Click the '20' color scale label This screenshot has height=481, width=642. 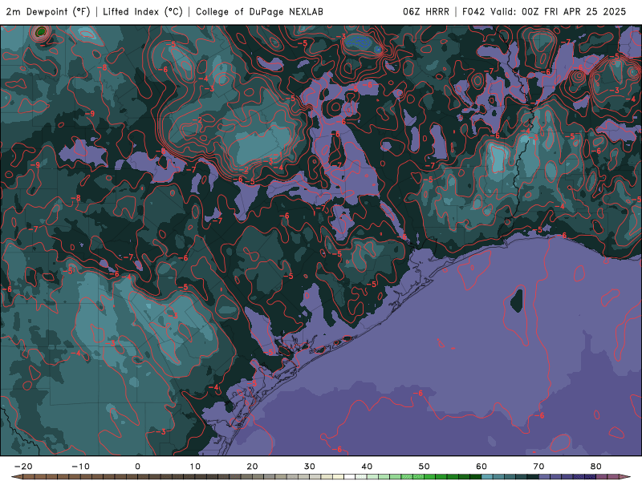click(252, 467)
